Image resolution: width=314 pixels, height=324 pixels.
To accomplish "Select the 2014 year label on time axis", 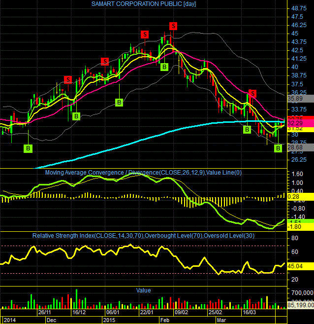I will pos(10,320).
